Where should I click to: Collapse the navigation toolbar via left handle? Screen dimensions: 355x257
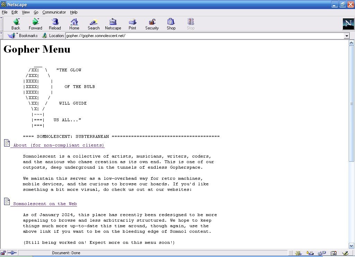1,24
